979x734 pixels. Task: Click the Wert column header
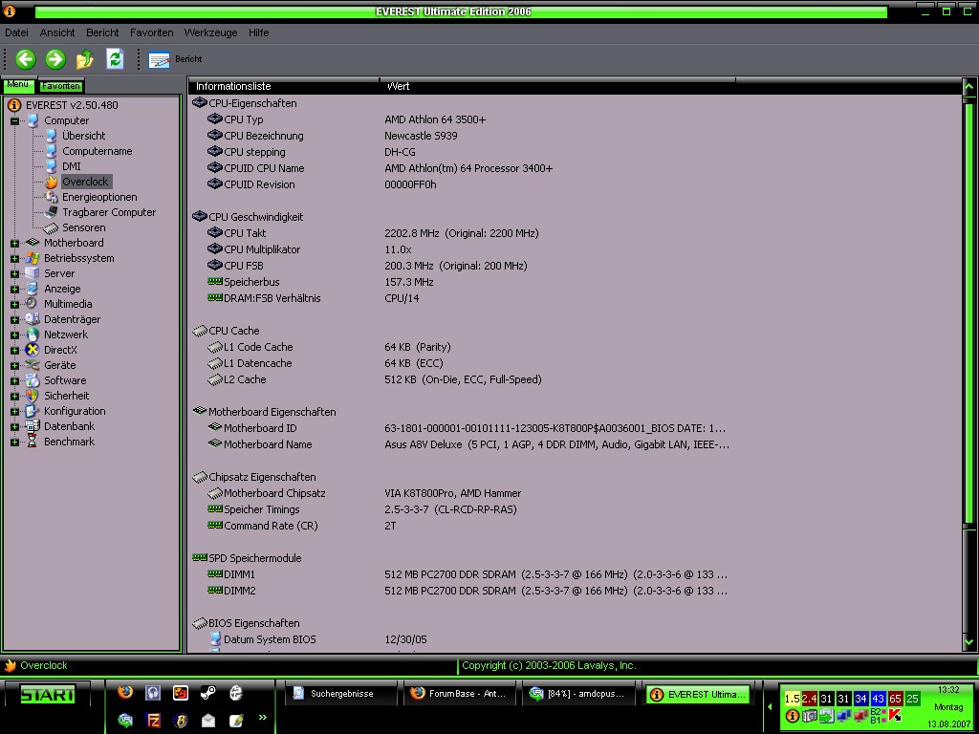click(x=557, y=86)
